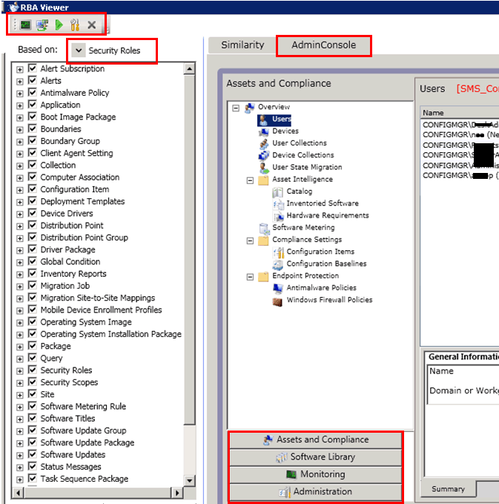Select Migration Site-to-Site Mappings row

pyautogui.click(x=98, y=298)
